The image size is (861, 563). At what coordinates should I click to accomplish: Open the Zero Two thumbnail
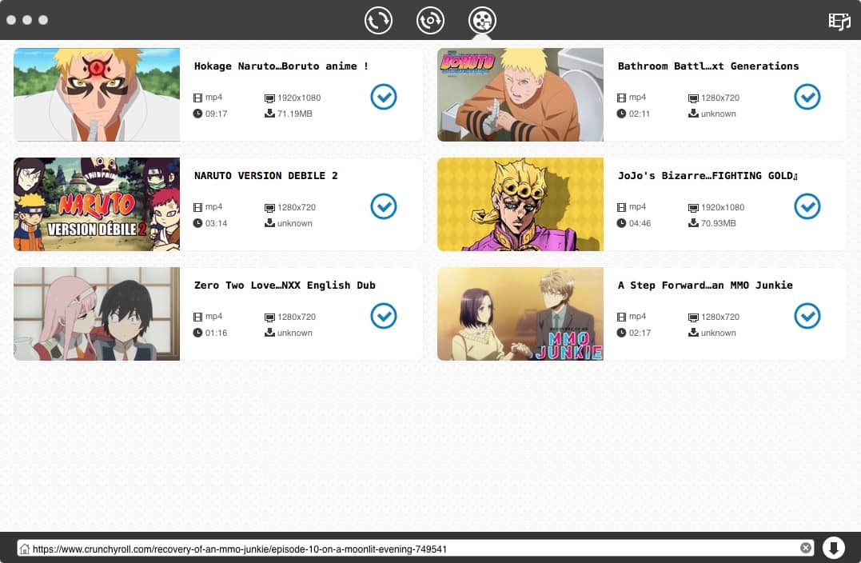click(97, 313)
